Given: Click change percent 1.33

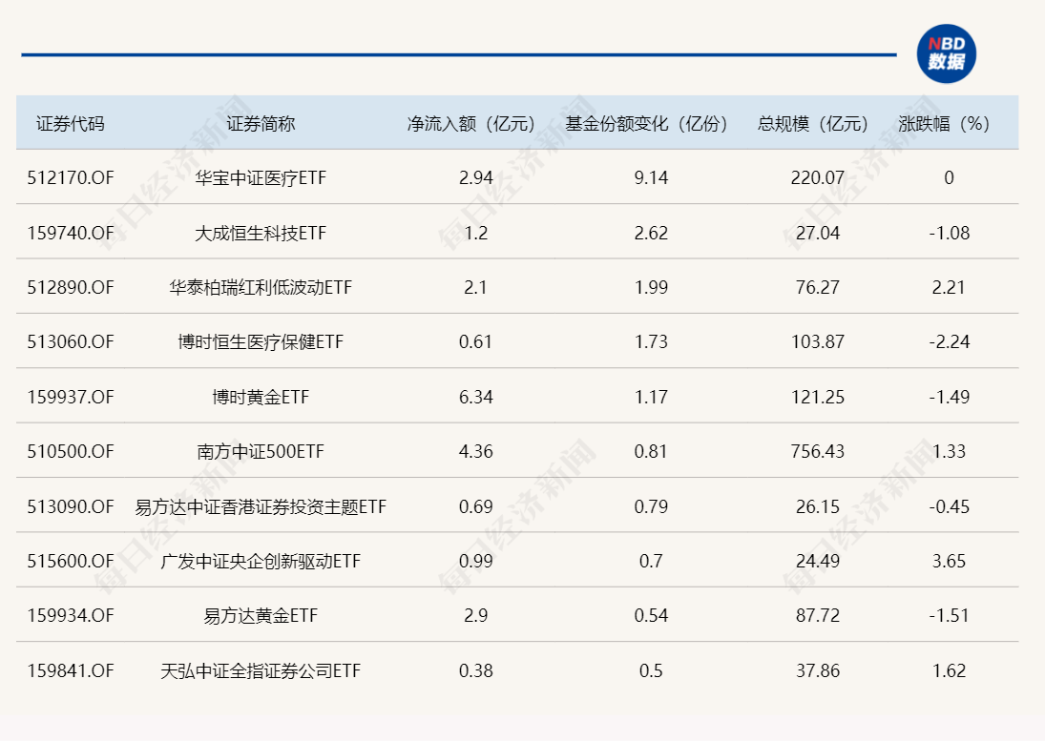Looking at the screenshot, I should click(x=949, y=452).
